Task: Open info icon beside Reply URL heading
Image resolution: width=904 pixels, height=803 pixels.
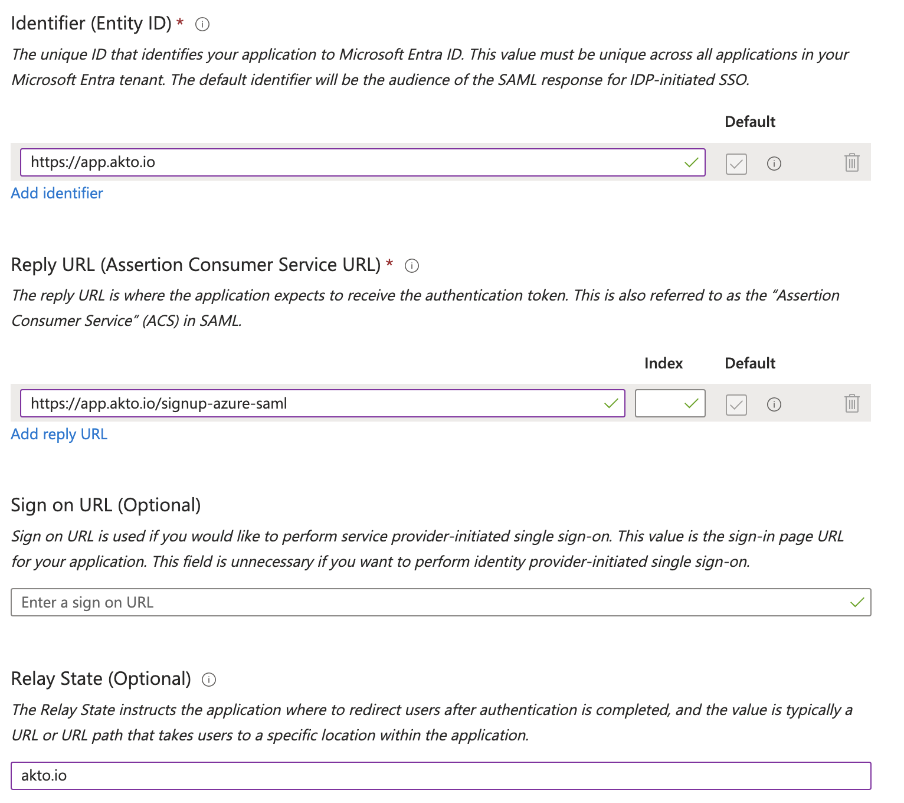Action: 412,266
